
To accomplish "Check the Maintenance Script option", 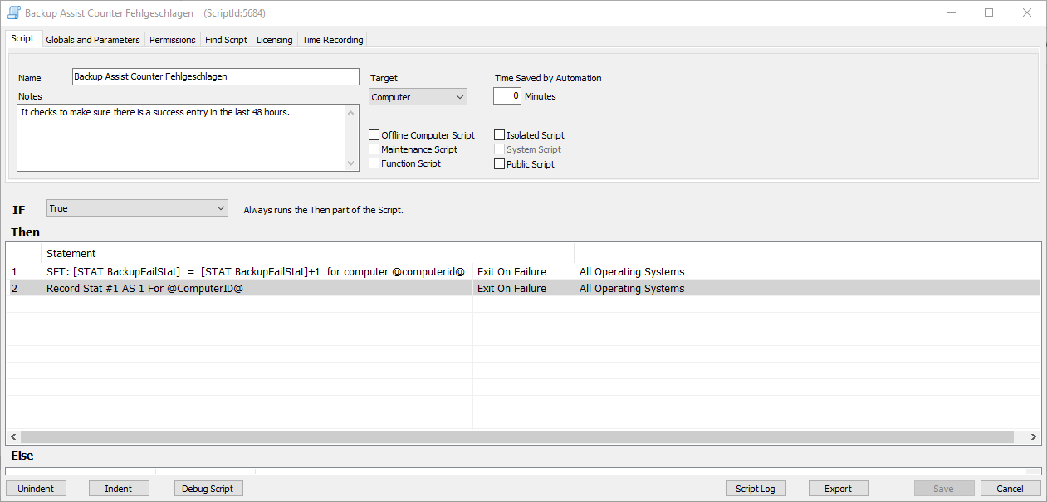I will point(374,149).
